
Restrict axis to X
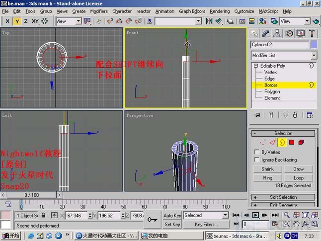[x=7, y=21]
